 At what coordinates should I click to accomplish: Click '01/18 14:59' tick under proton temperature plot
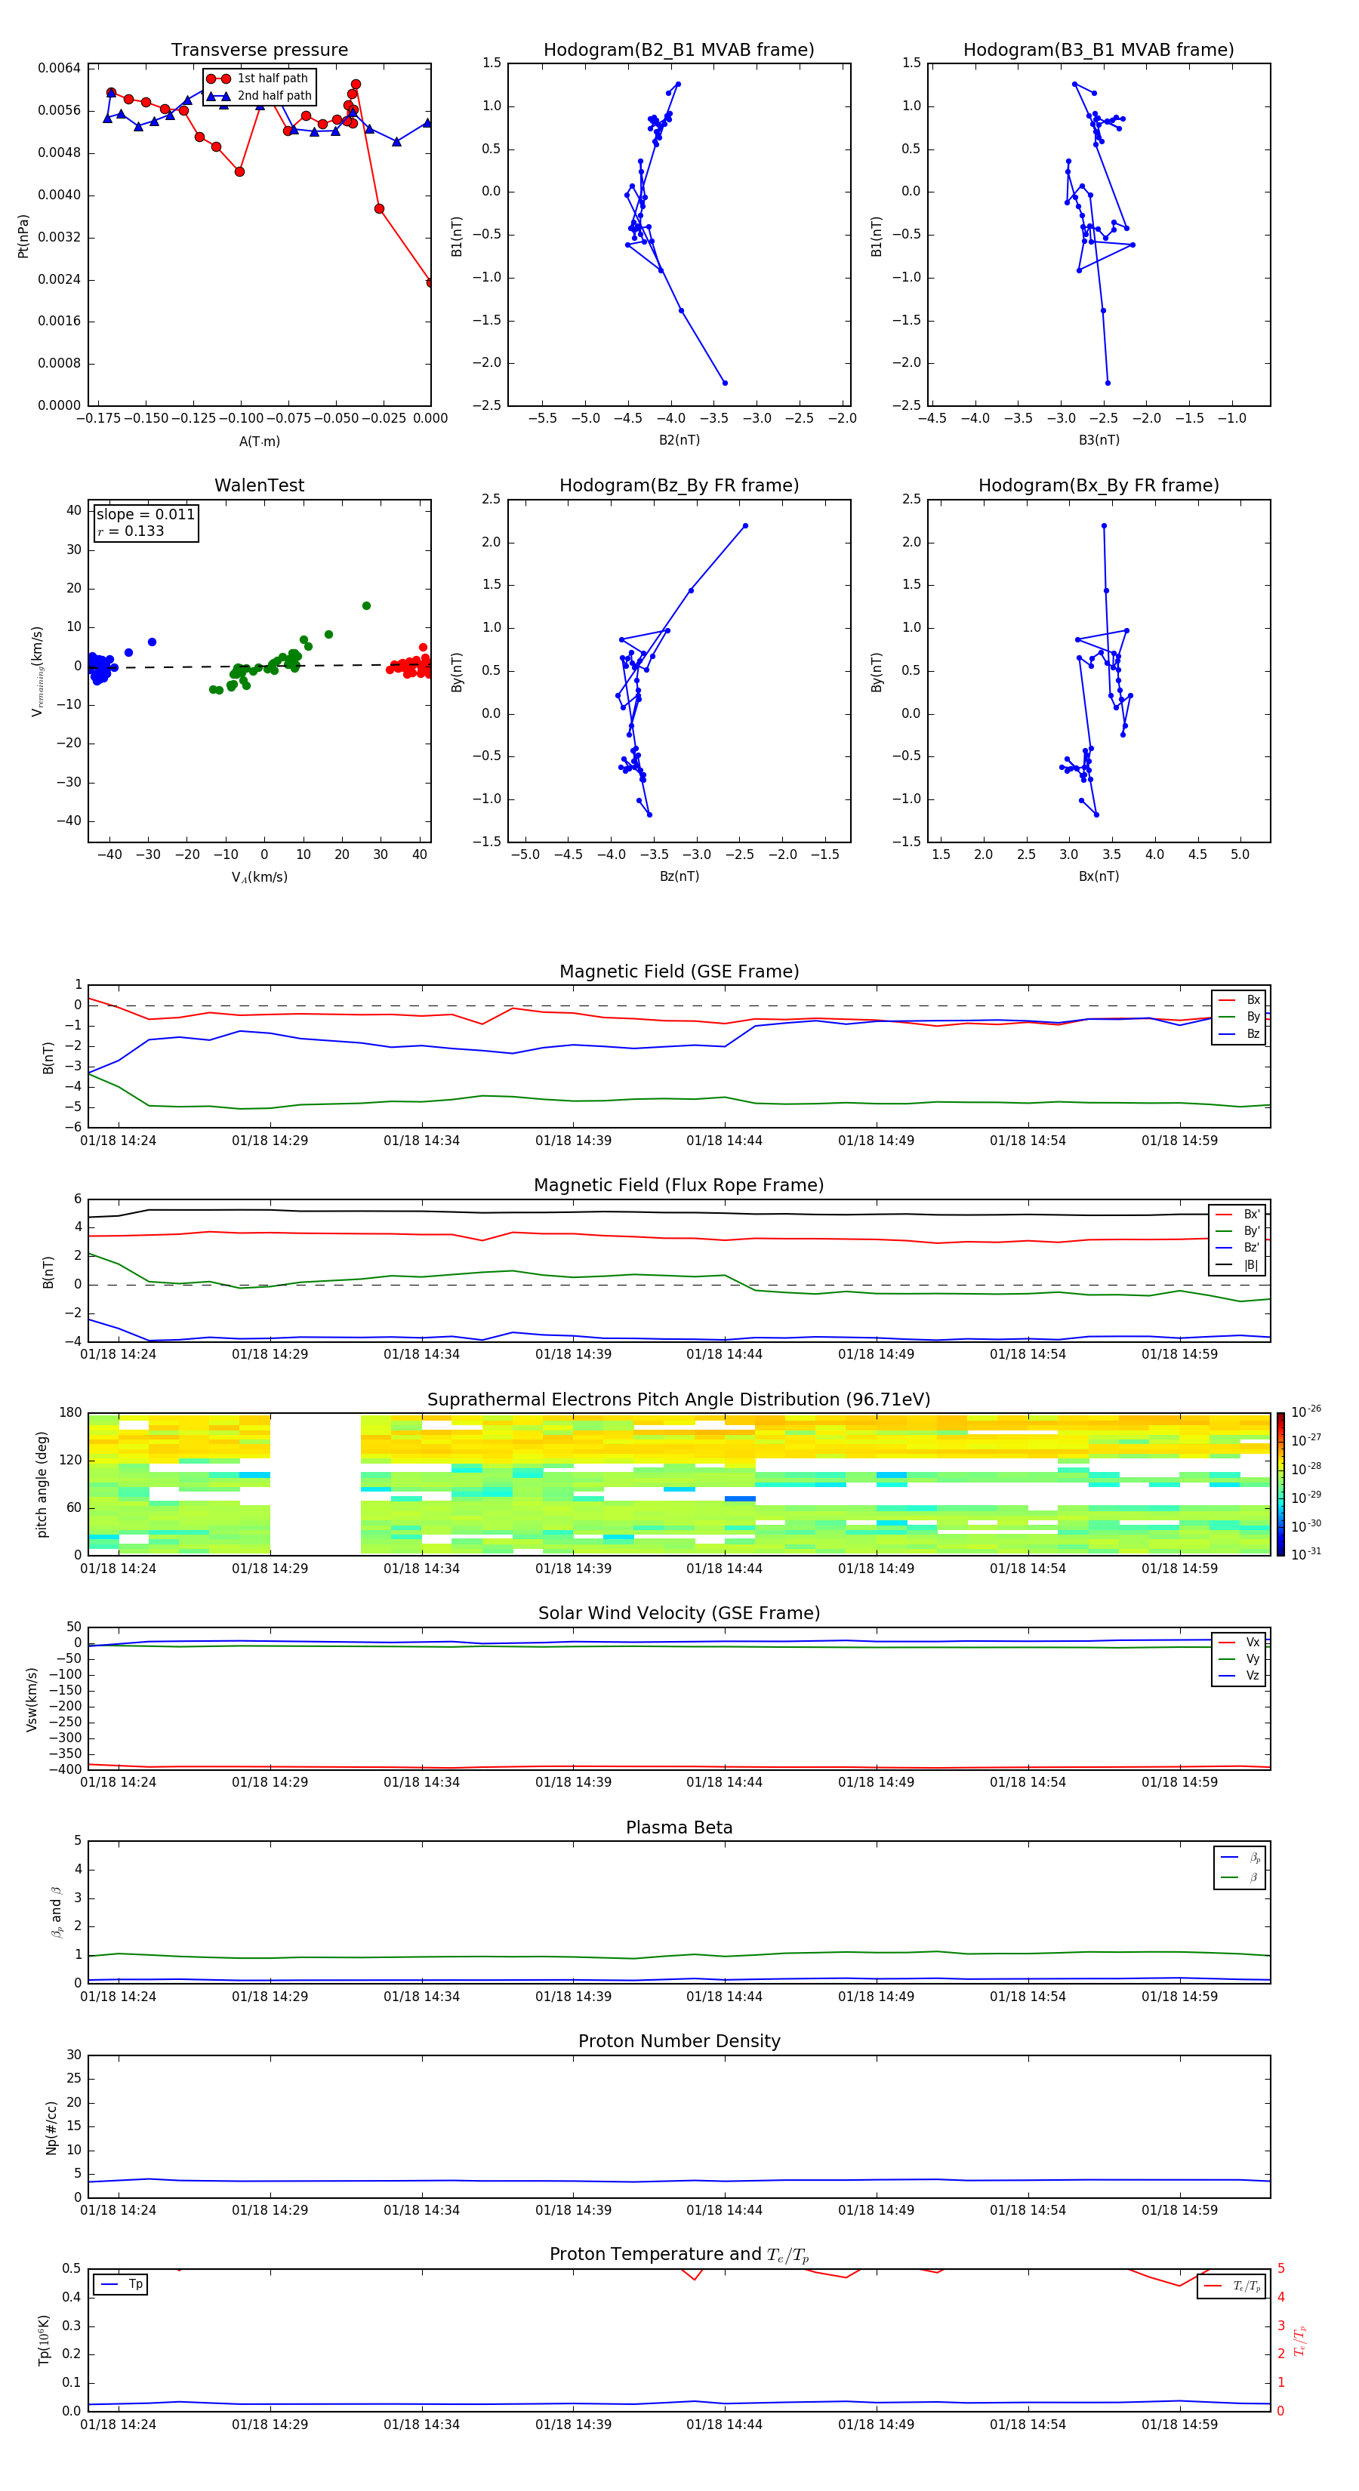[1179, 2425]
